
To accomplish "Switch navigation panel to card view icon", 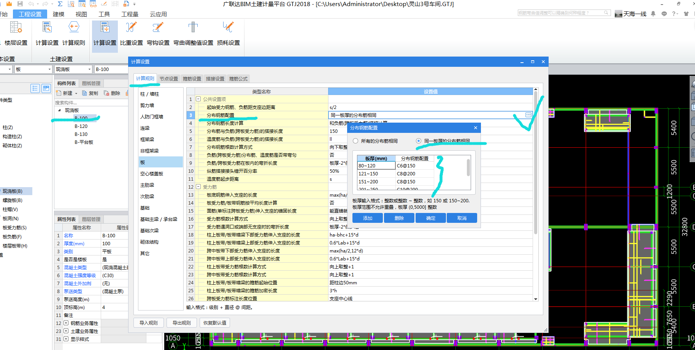I will coord(46,88).
